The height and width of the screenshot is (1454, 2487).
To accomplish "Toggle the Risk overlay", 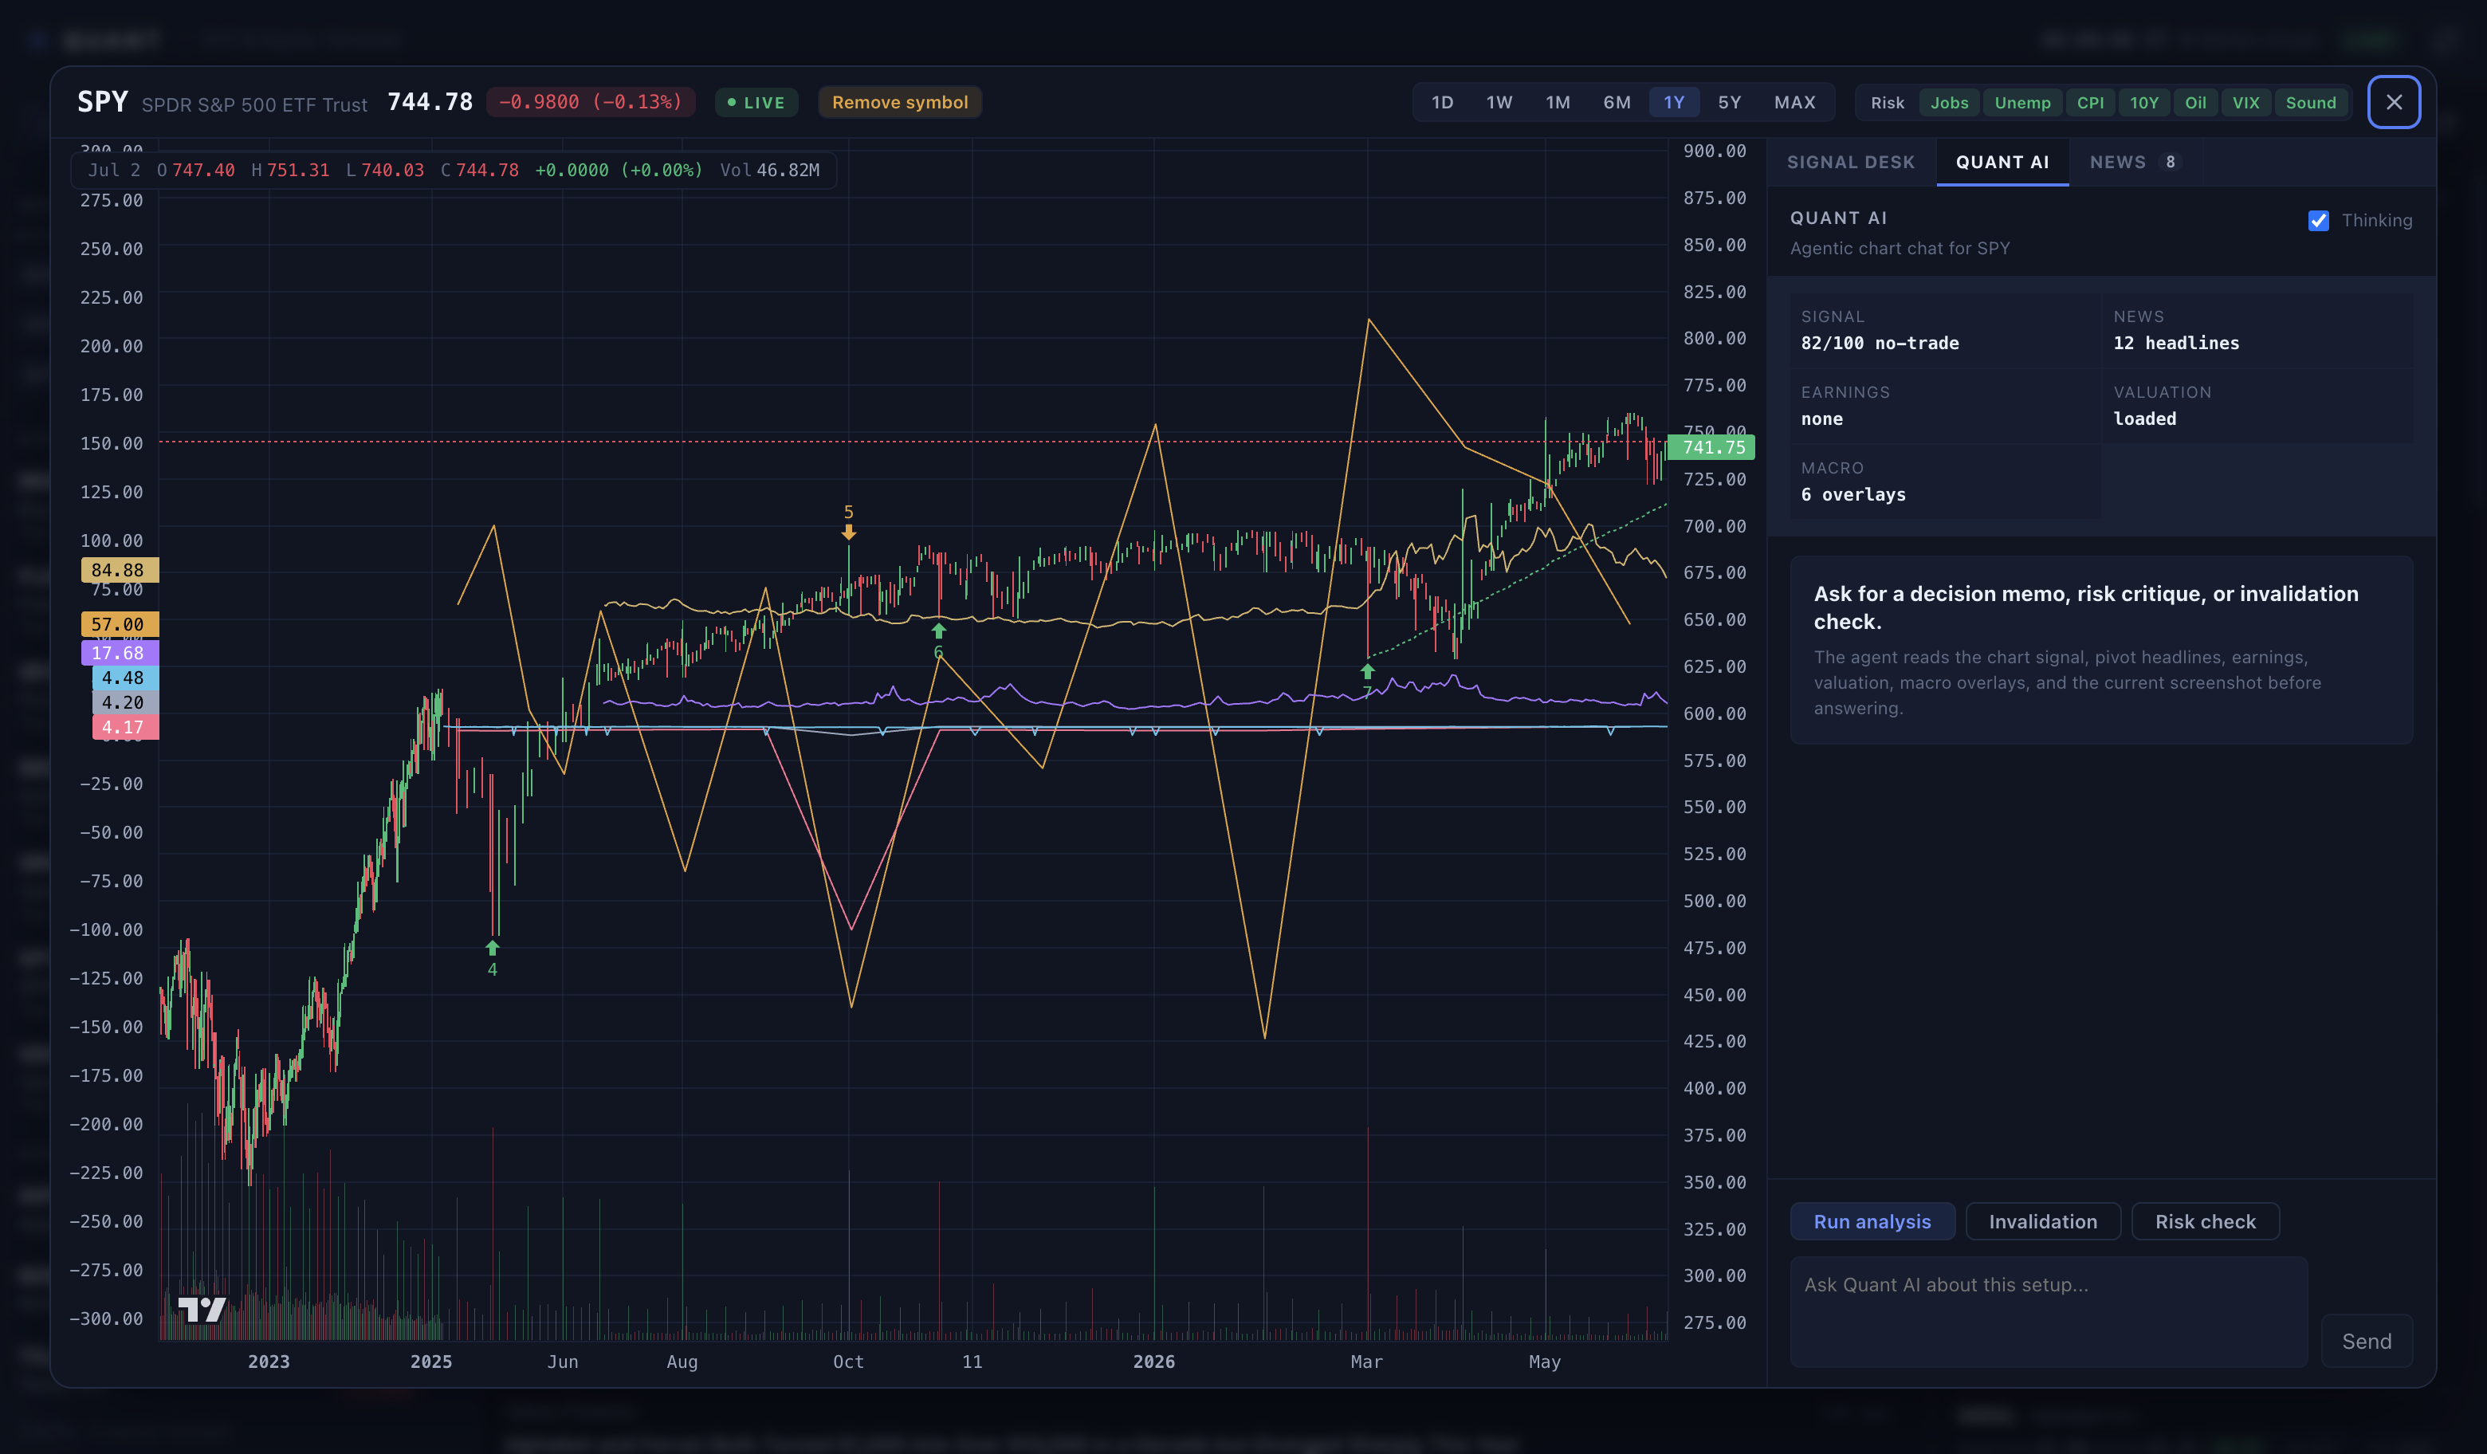I will pos(1887,103).
